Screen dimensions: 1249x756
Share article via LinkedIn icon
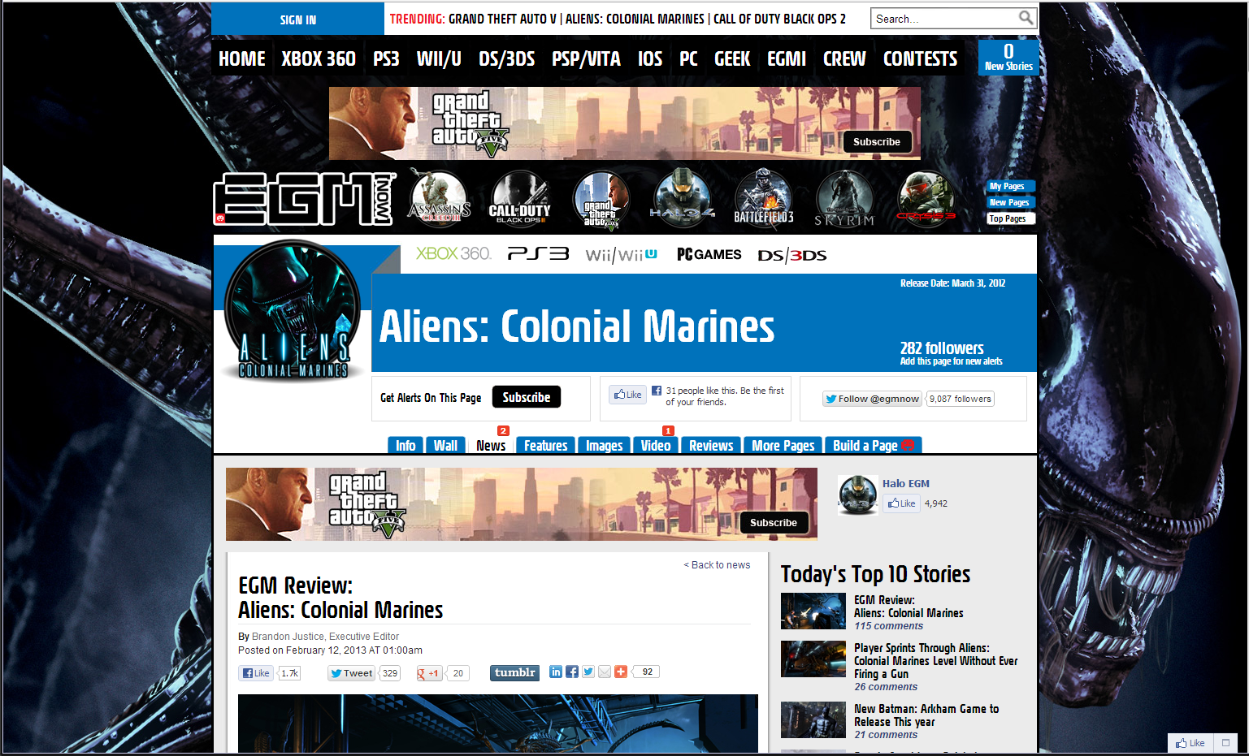(556, 672)
